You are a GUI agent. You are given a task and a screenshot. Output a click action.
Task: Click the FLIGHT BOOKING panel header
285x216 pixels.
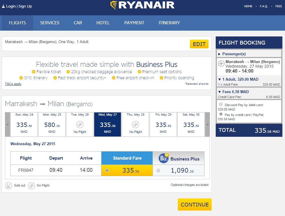(x=249, y=43)
